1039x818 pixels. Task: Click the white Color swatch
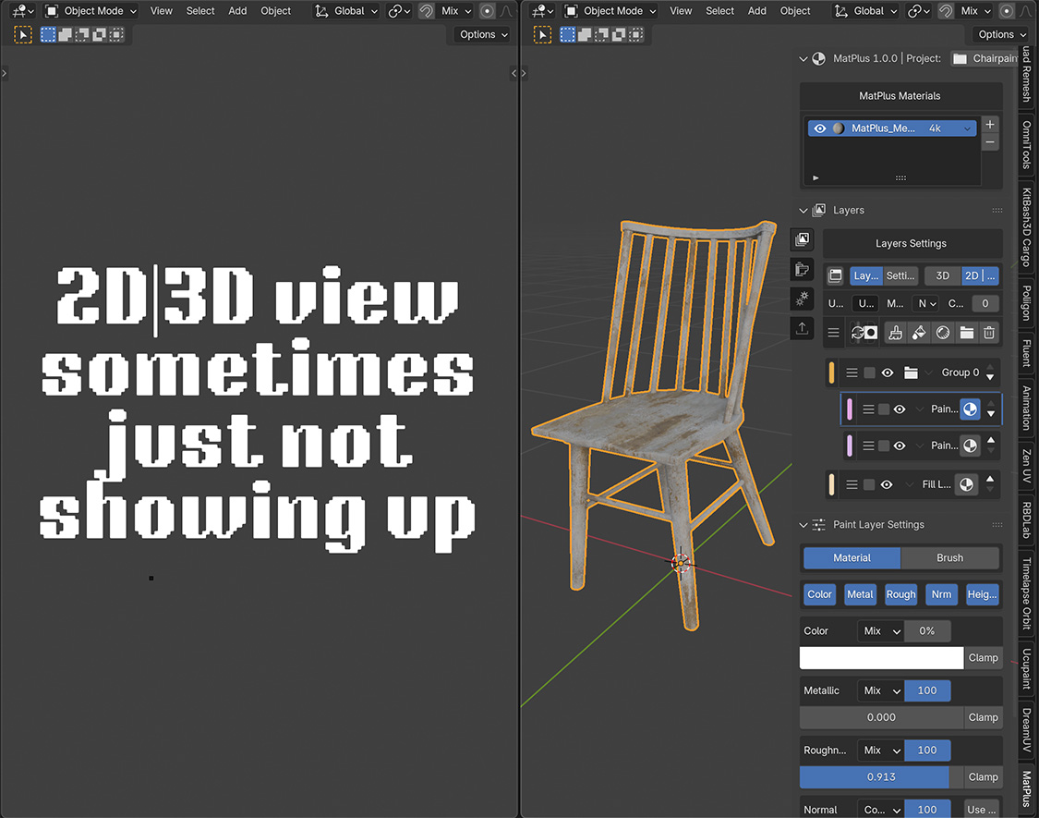coord(881,657)
